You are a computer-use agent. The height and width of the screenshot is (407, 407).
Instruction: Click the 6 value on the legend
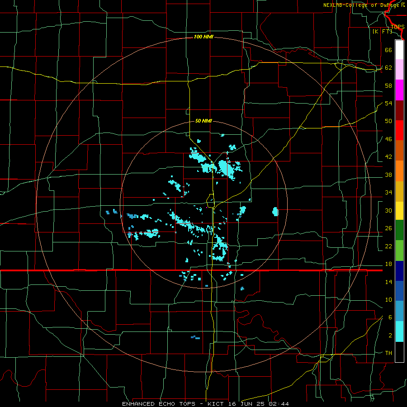click(390, 317)
